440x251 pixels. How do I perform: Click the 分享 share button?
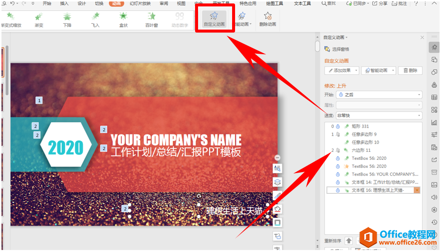pyautogui.click(x=380, y=3)
